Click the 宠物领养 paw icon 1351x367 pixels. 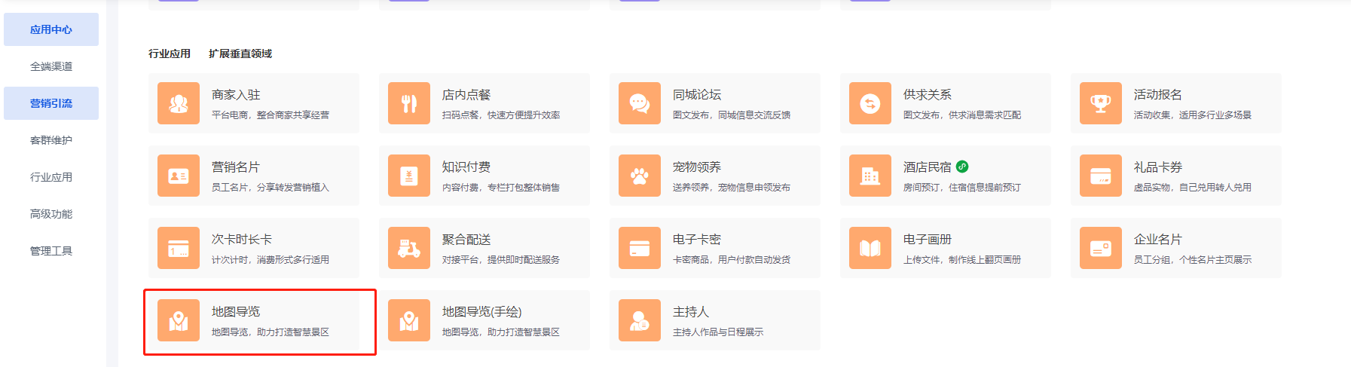pos(640,176)
